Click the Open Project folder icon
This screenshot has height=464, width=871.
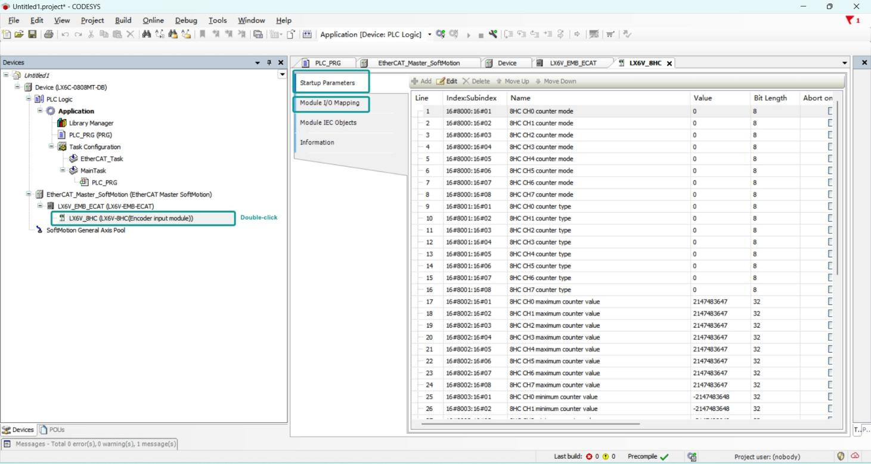pyautogui.click(x=18, y=34)
